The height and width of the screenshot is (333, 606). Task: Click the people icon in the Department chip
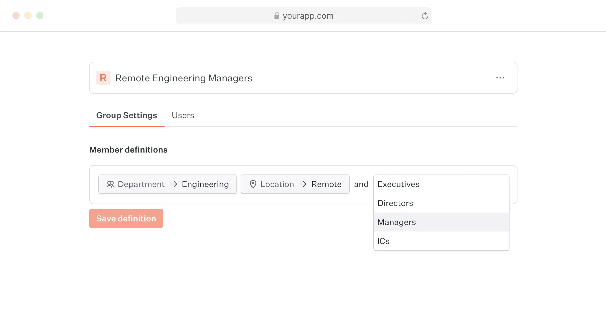[111, 184]
